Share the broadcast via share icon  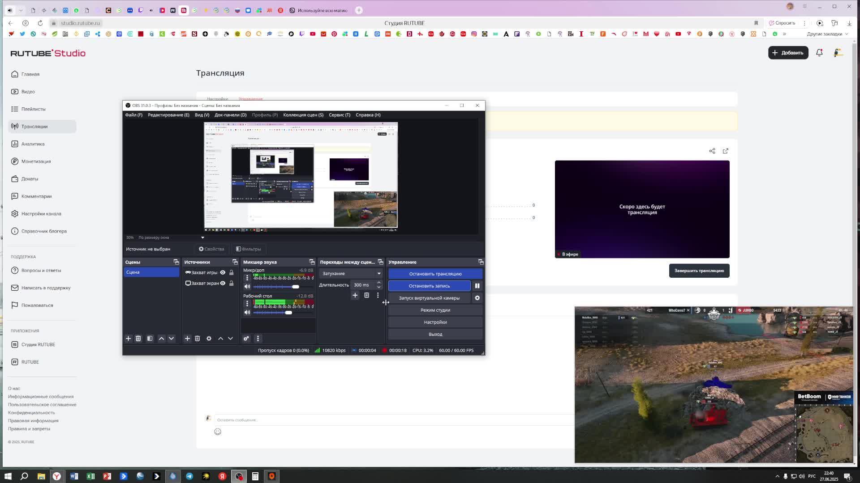(712, 151)
